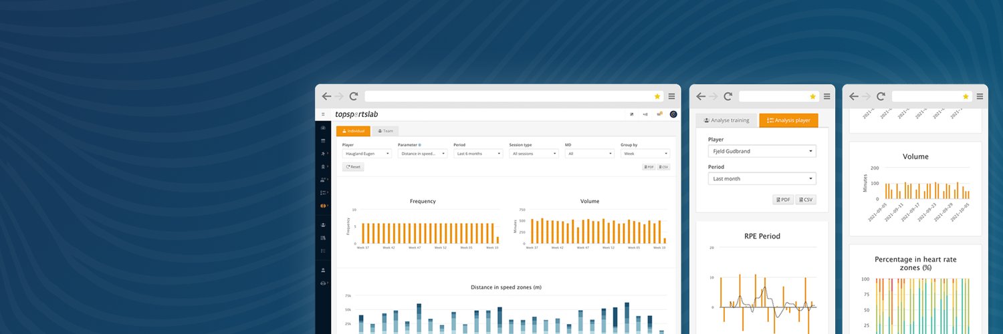Switch to the Team tab

(385, 131)
